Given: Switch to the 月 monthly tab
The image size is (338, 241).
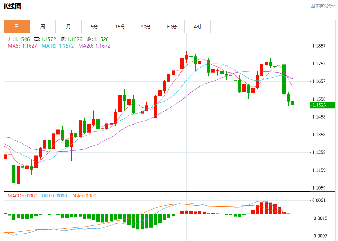Looking at the screenshot, I should (69, 27).
